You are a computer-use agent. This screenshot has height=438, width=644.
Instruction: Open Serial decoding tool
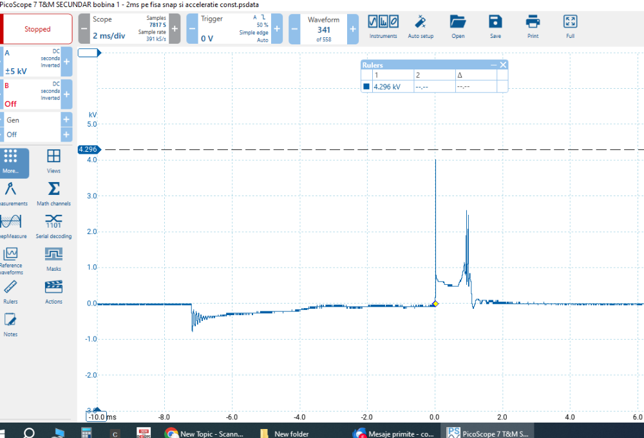pyautogui.click(x=54, y=226)
